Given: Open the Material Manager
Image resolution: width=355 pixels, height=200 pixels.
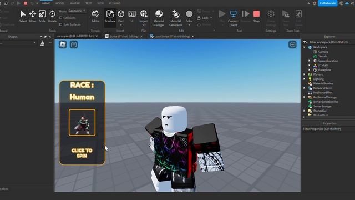Looking at the screenshot, I should tap(159, 18).
